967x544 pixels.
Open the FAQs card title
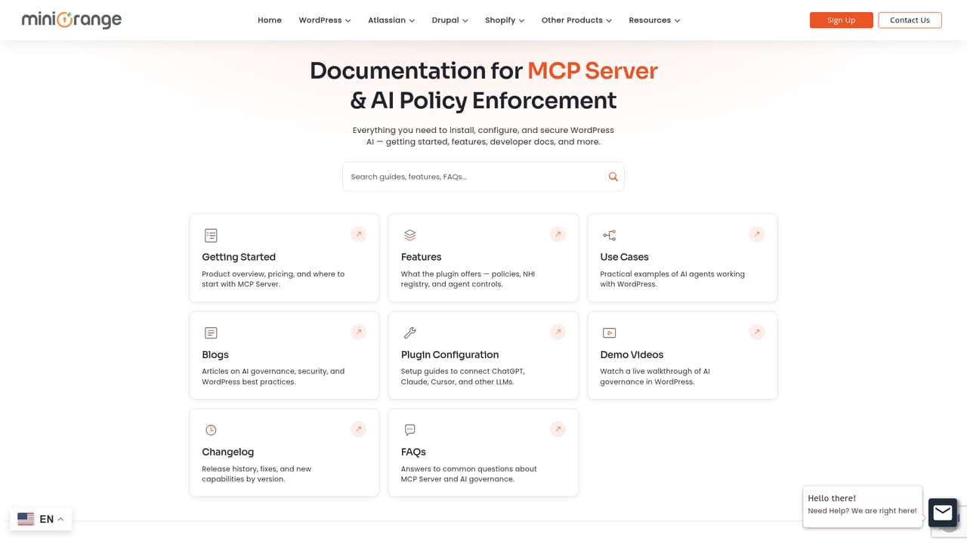[413, 452]
